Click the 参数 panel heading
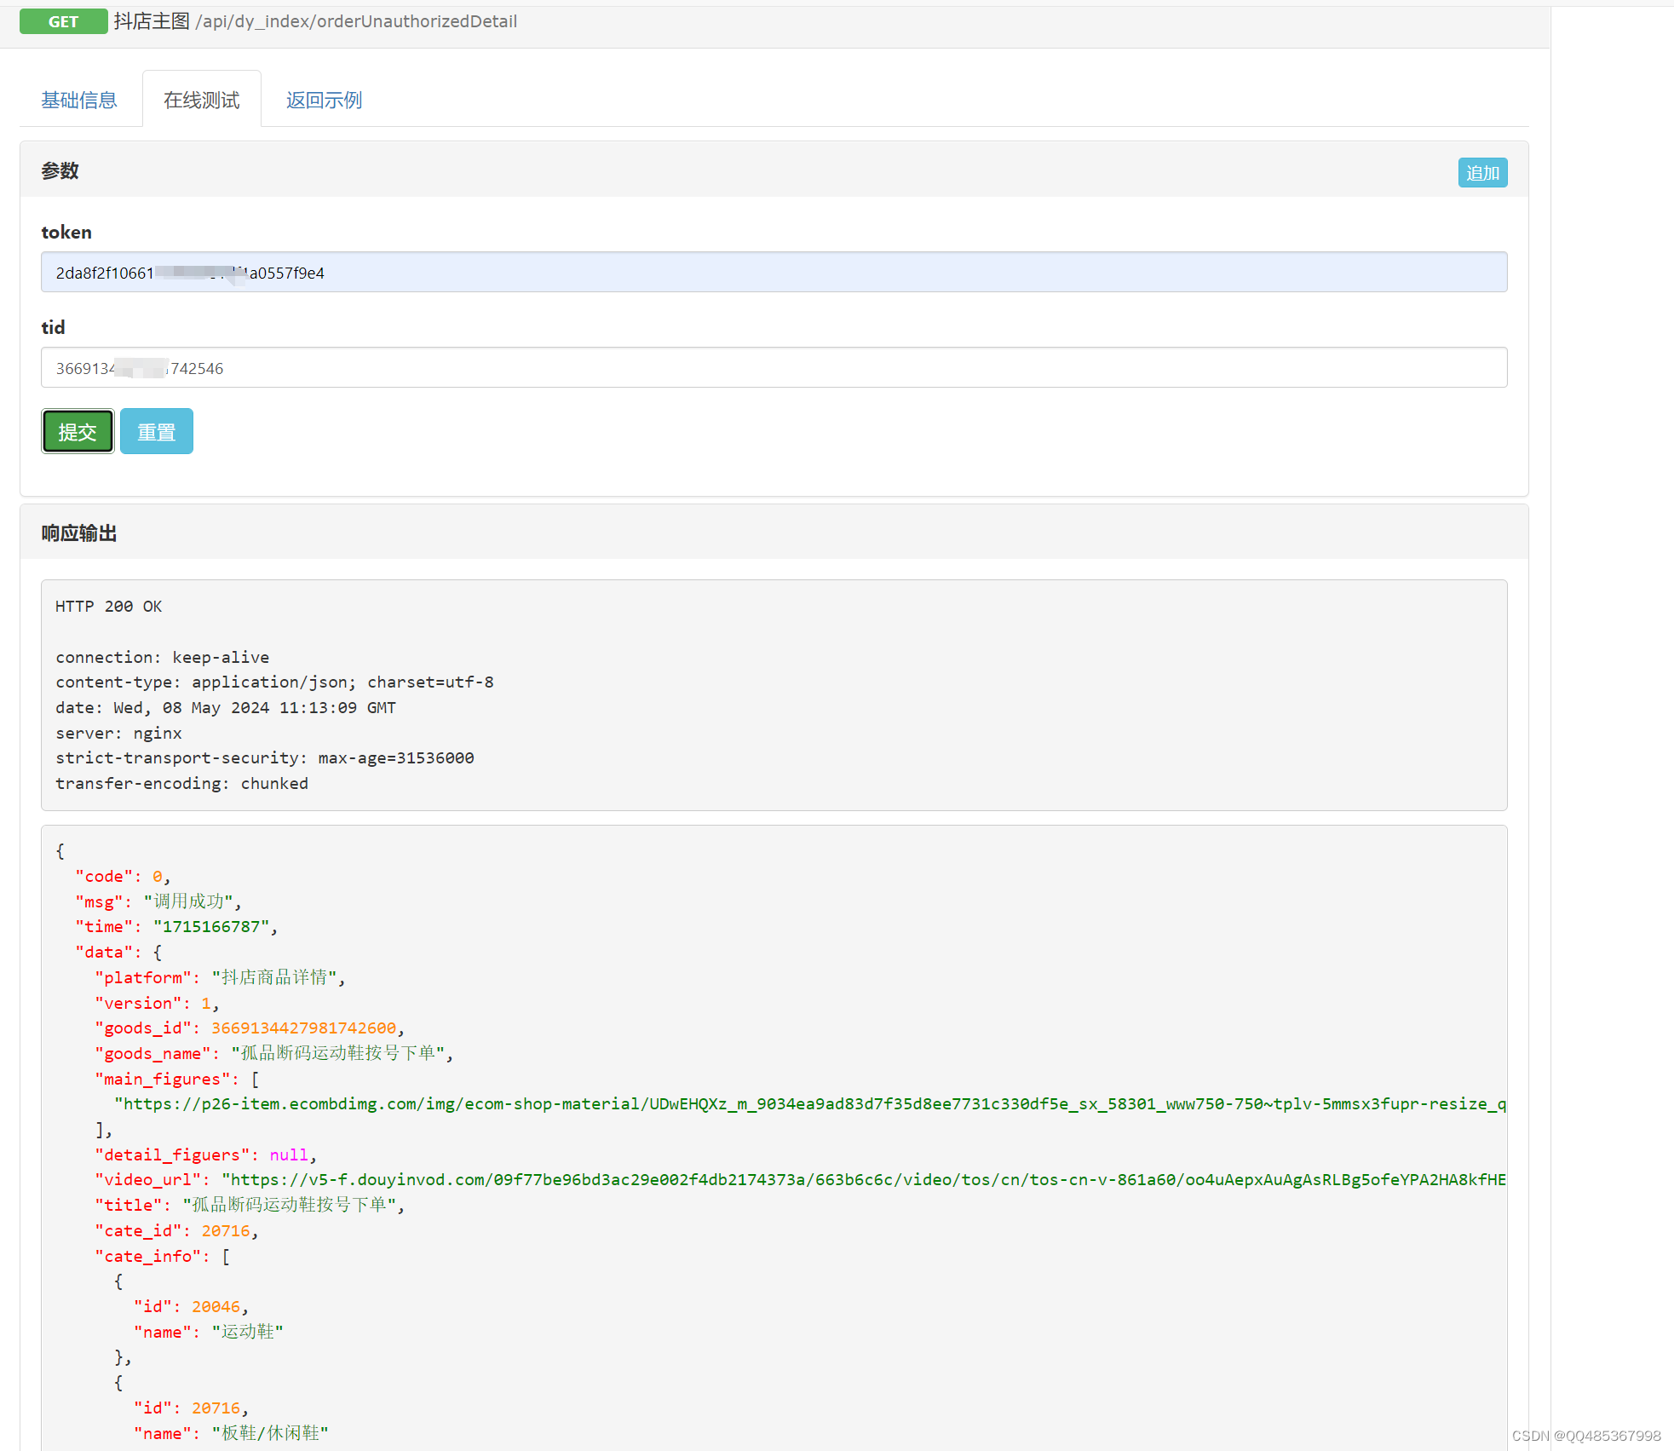1674x1451 pixels. [x=60, y=171]
